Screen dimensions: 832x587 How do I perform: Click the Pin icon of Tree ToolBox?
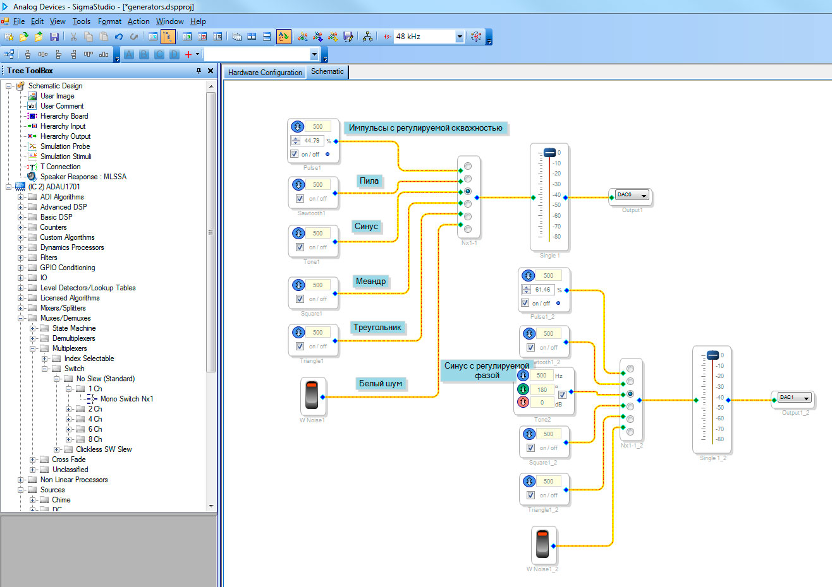click(x=199, y=71)
